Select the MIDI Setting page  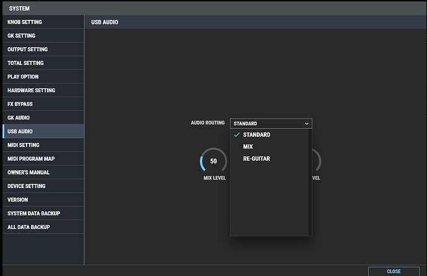click(x=24, y=145)
